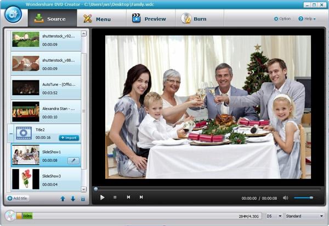This screenshot has width=329, height=226.
Task: Select the SlideShow3 thumbnail
Action: click(x=26, y=179)
